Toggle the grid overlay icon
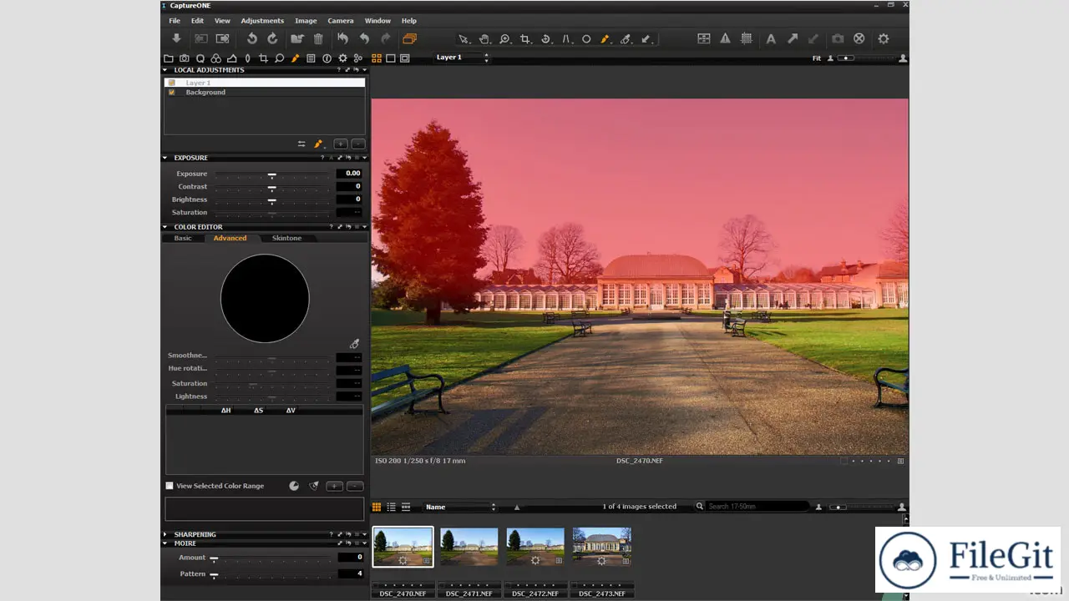Viewport: 1069px width, 601px height. (x=747, y=38)
